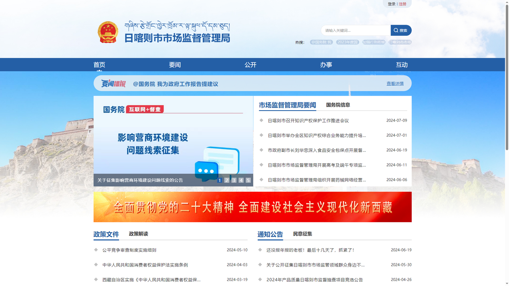509x286 pixels.
Task: Open 办事 navigation menu item
Action: pos(326,65)
